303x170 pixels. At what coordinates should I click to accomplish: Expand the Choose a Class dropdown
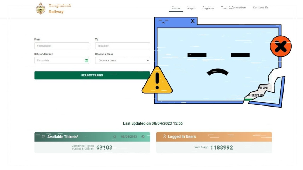pyautogui.click(x=123, y=61)
